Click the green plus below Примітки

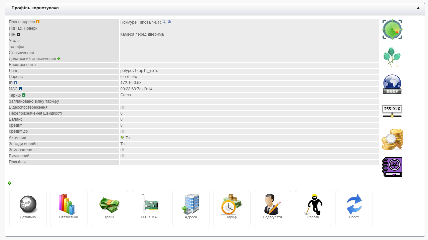pyautogui.click(x=9, y=183)
